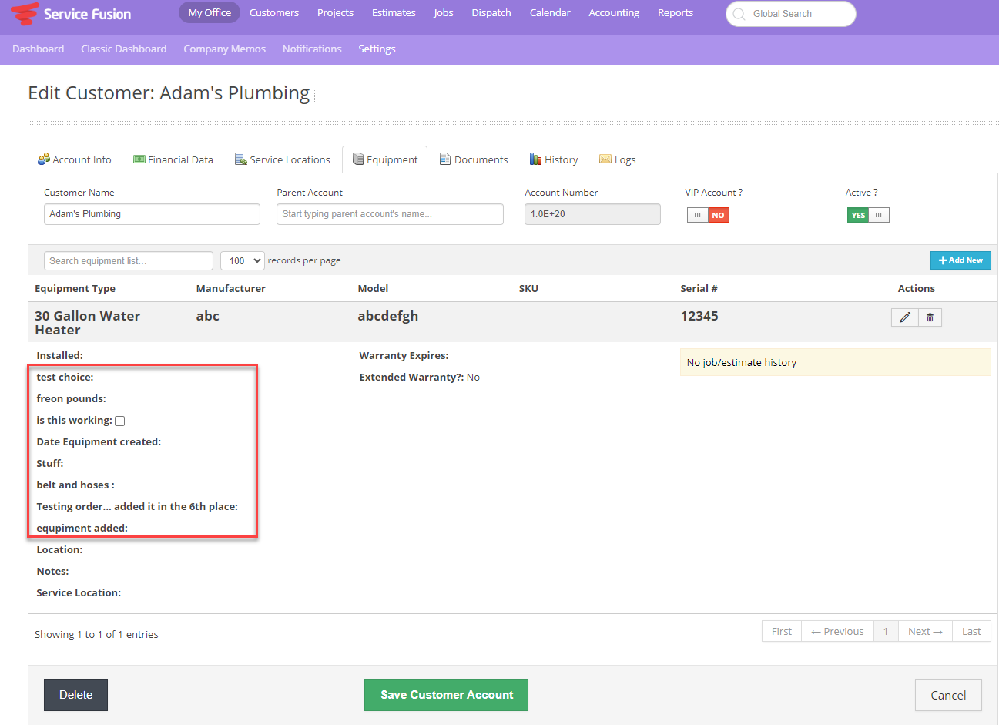This screenshot has width=999, height=725.
Task: Click the Next page button
Action: [925, 631]
